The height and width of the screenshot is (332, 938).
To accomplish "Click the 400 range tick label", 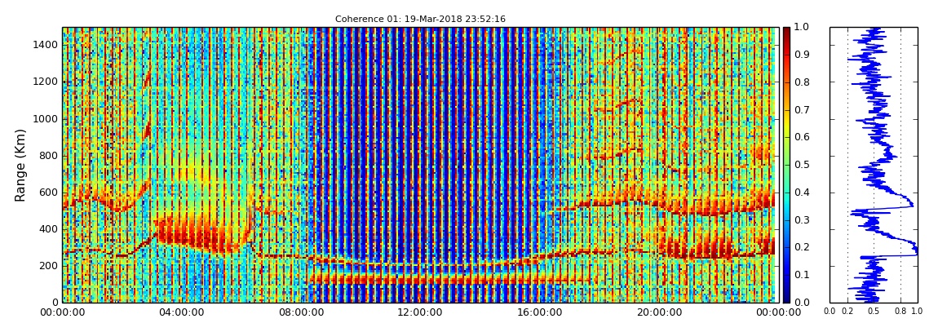I will click(x=48, y=229).
